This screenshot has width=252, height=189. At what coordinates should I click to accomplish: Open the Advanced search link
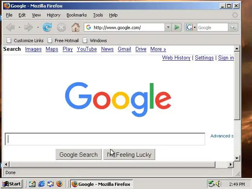(x=222, y=136)
